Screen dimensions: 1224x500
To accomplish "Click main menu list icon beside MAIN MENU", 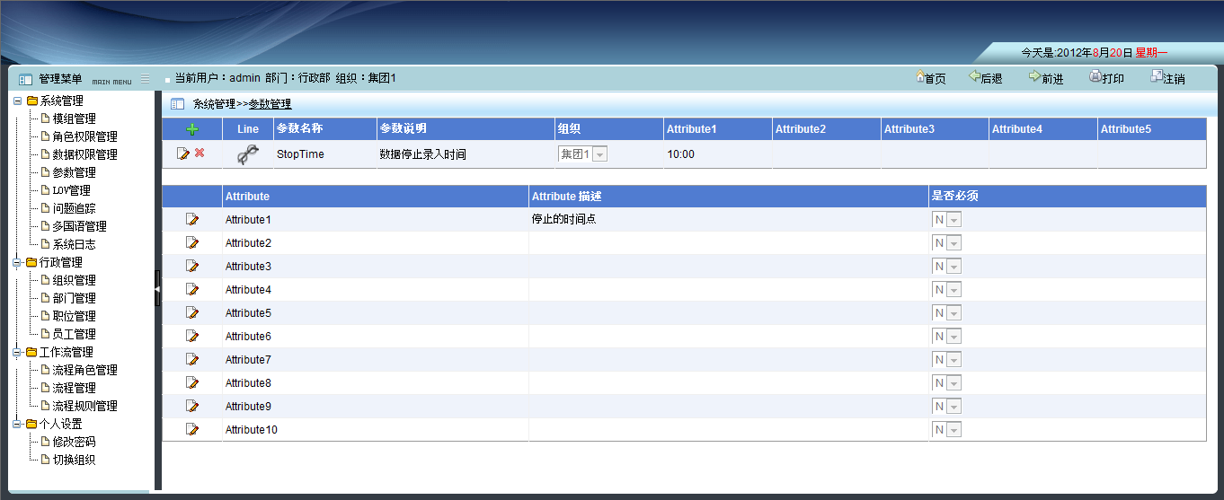I will pyautogui.click(x=146, y=79).
